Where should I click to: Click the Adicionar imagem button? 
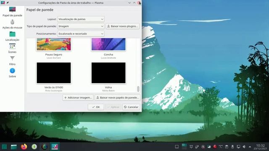coord(78,98)
